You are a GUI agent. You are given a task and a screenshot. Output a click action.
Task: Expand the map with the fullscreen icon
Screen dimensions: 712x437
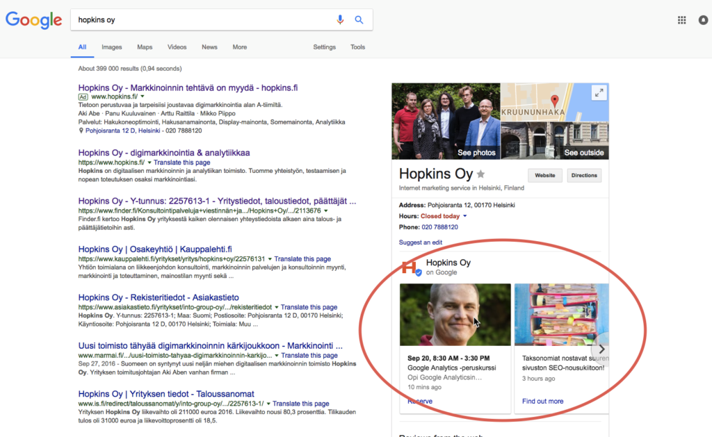(599, 92)
